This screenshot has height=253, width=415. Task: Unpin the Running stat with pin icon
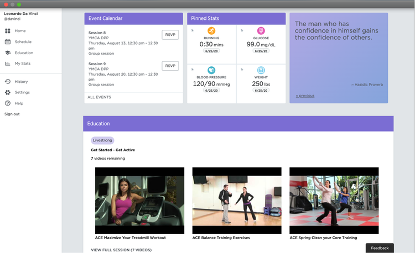[x=192, y=30]
